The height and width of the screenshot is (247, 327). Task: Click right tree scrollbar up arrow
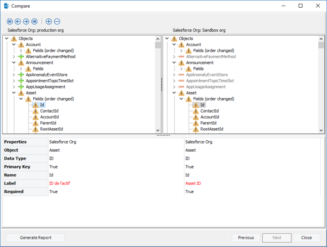click(321, 39)
